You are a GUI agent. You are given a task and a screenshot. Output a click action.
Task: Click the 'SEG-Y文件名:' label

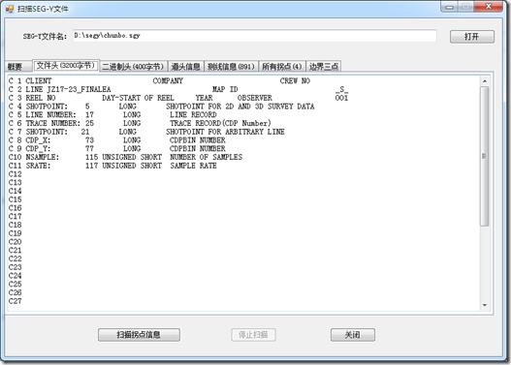pos(45,37)
